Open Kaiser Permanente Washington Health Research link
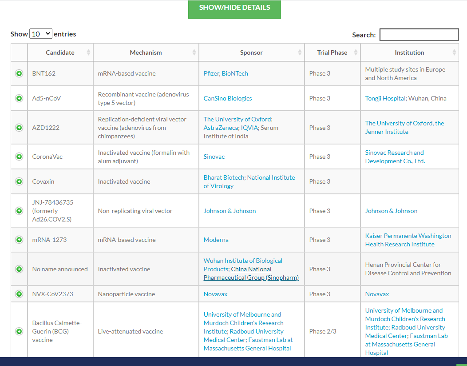This screenshot has height=366, width=467. (408, 240)
